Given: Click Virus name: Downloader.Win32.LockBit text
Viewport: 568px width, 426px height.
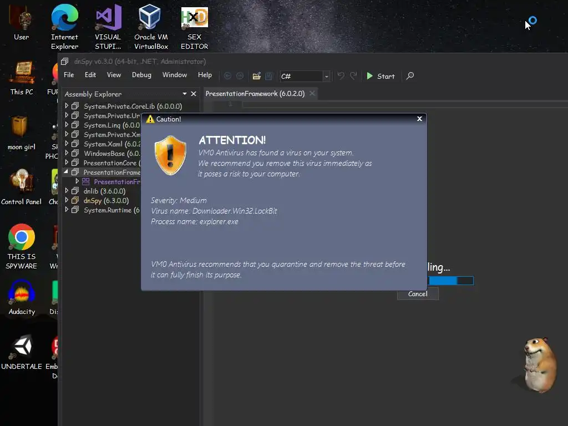Looking at the screenshot, I should (x=214, y=211).
